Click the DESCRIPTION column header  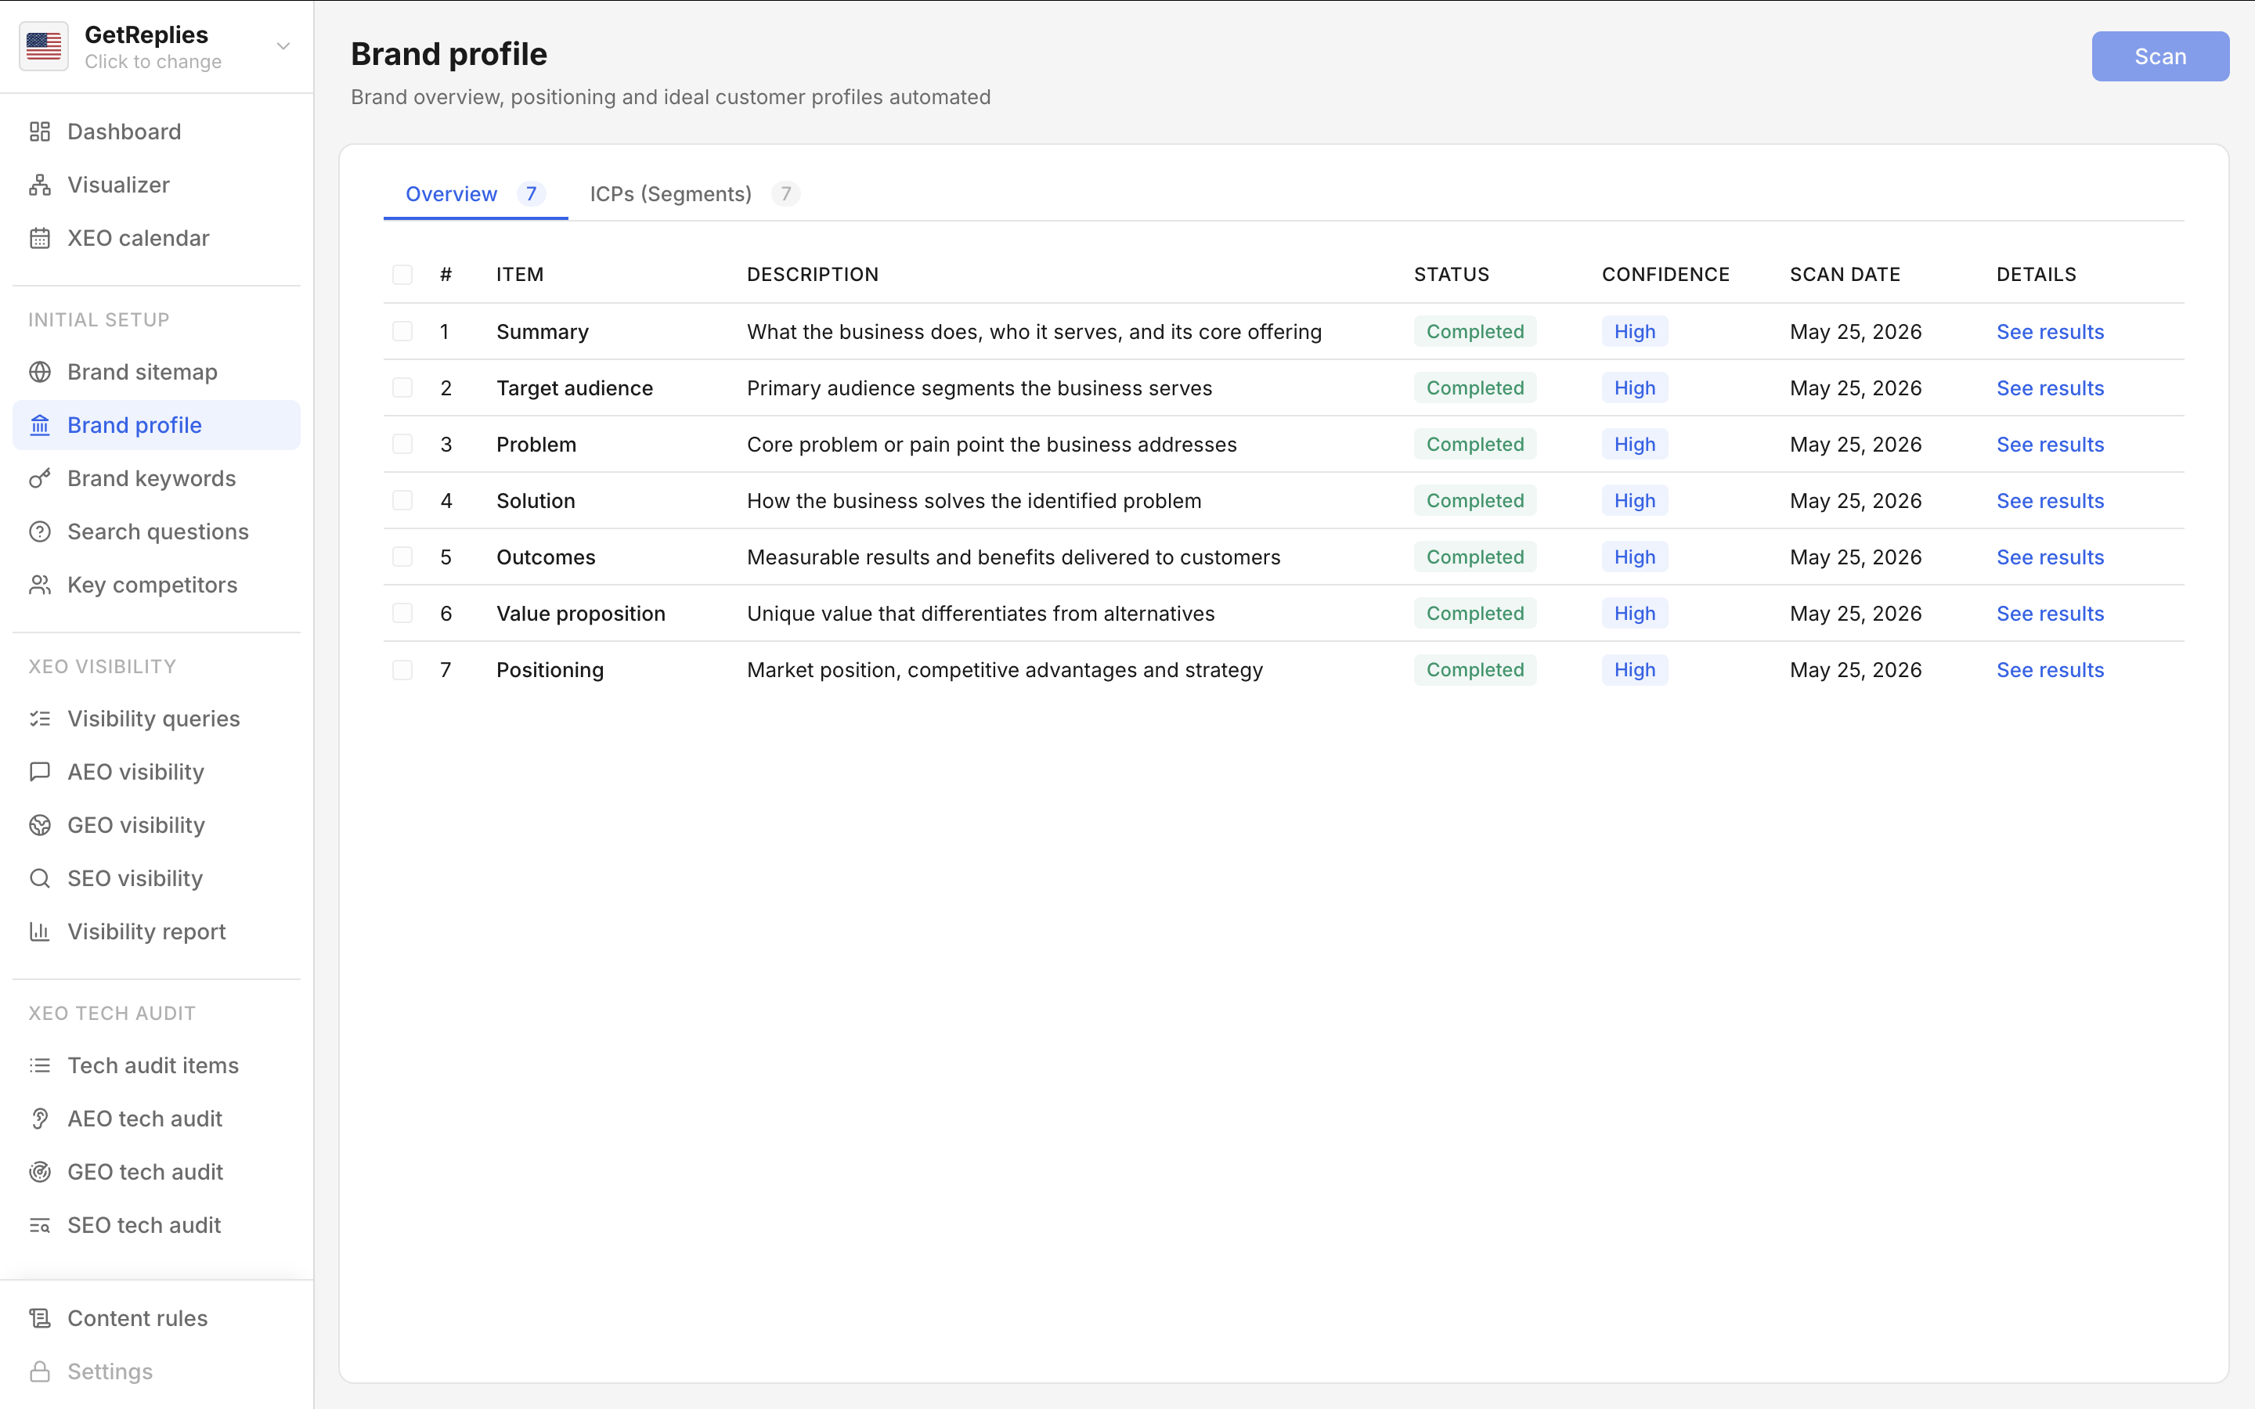[x=813, y=274]
